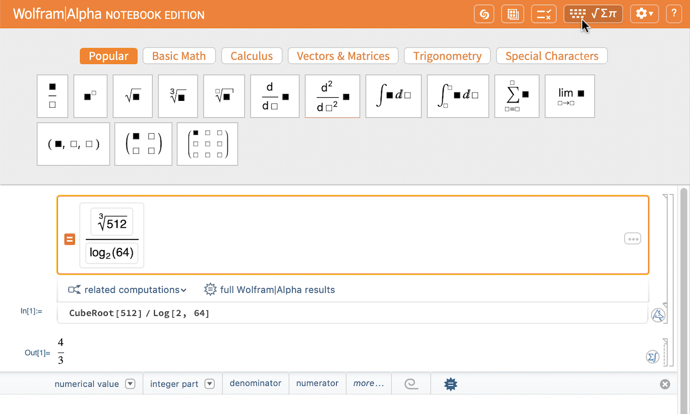Click the sigma icon beside the output

pos(652,357)
